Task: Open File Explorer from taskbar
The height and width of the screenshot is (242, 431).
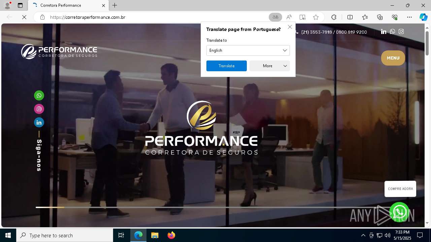Action: [x=155, y=235]
